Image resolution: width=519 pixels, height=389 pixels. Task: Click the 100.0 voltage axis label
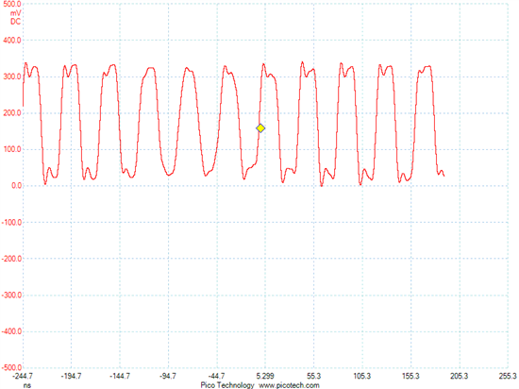[12, 149]
